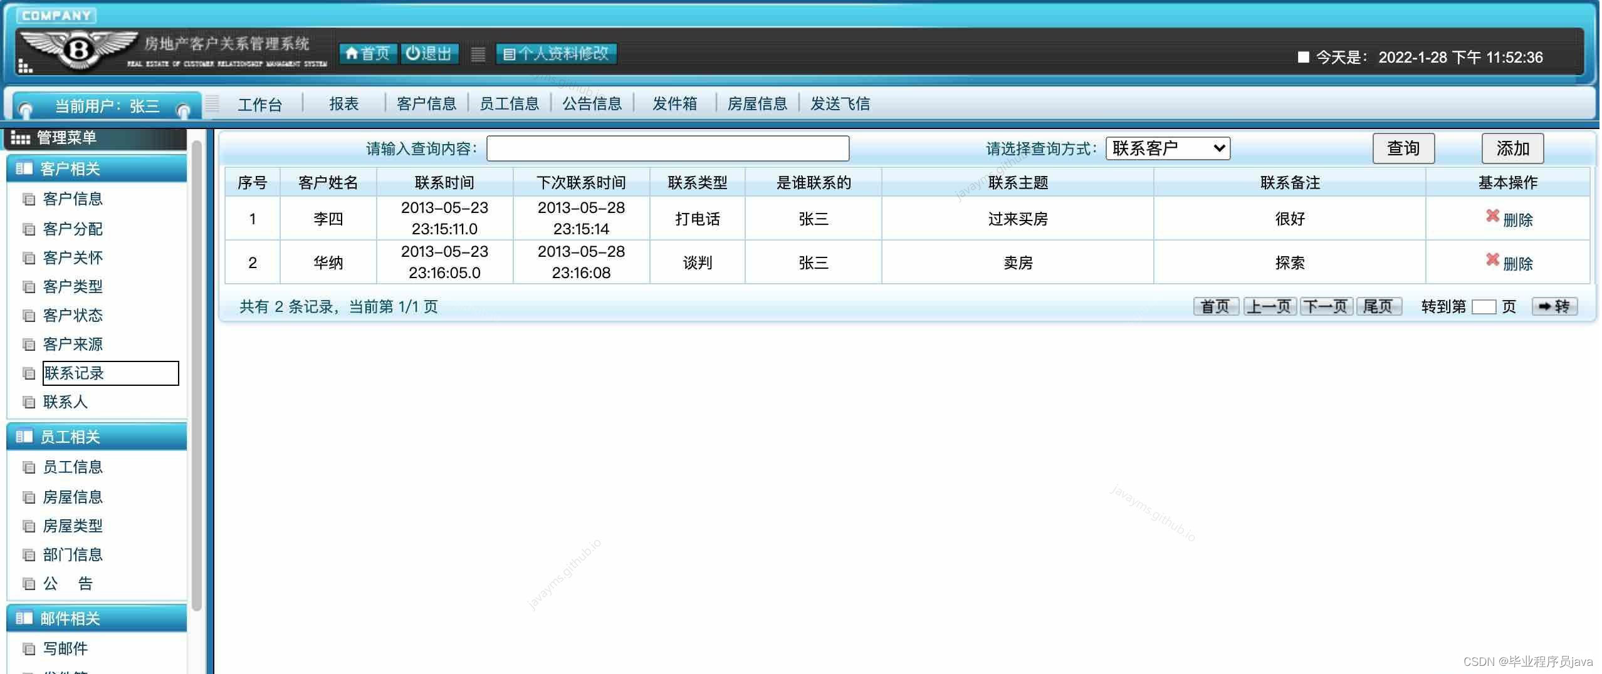Click the icon beside 联系人
Viewport: 1602px width, 674px height.
[x=29, y=402]
